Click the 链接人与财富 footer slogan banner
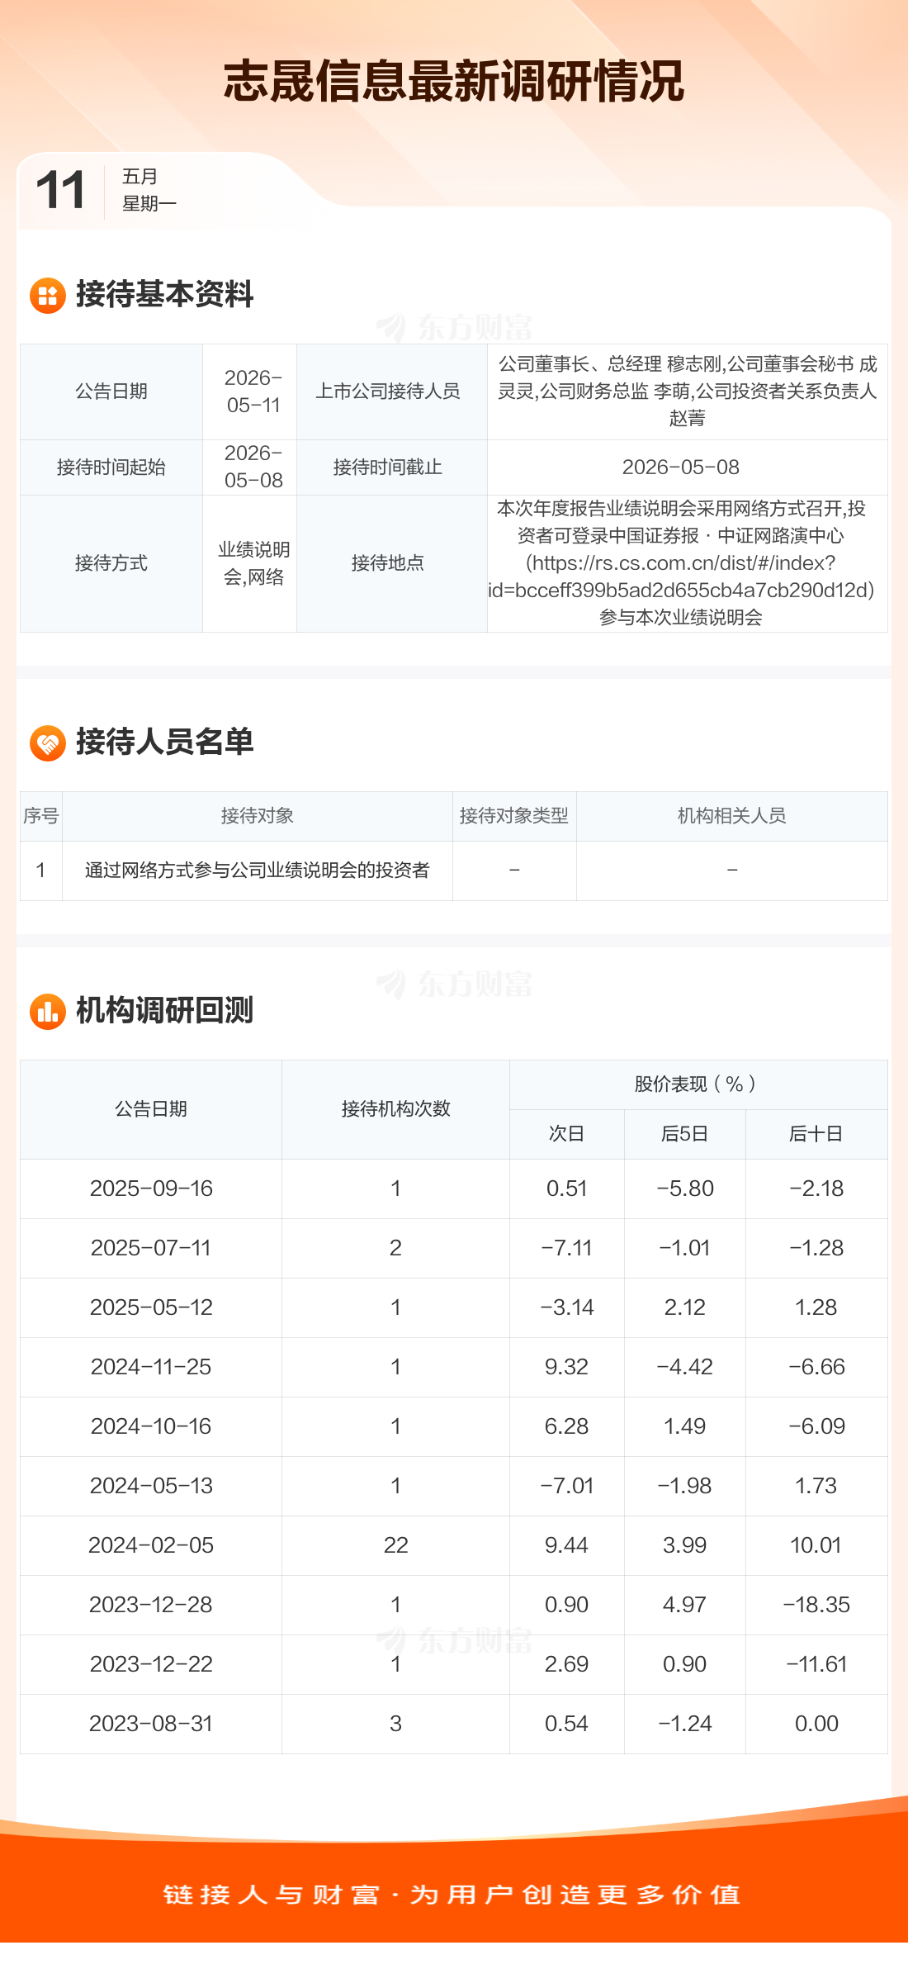The image size is (908, 1969). (x=452, y=1895)
